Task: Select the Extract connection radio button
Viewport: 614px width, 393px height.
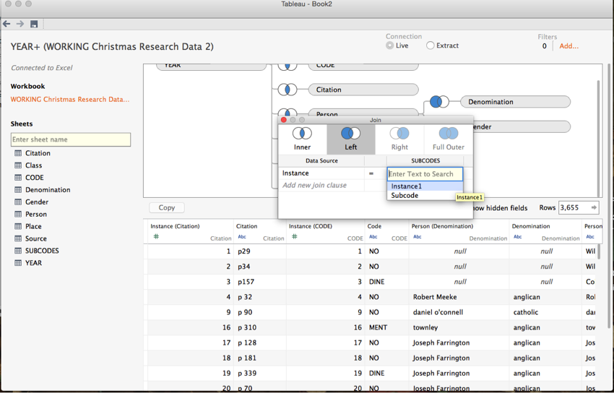Action: 431,46
